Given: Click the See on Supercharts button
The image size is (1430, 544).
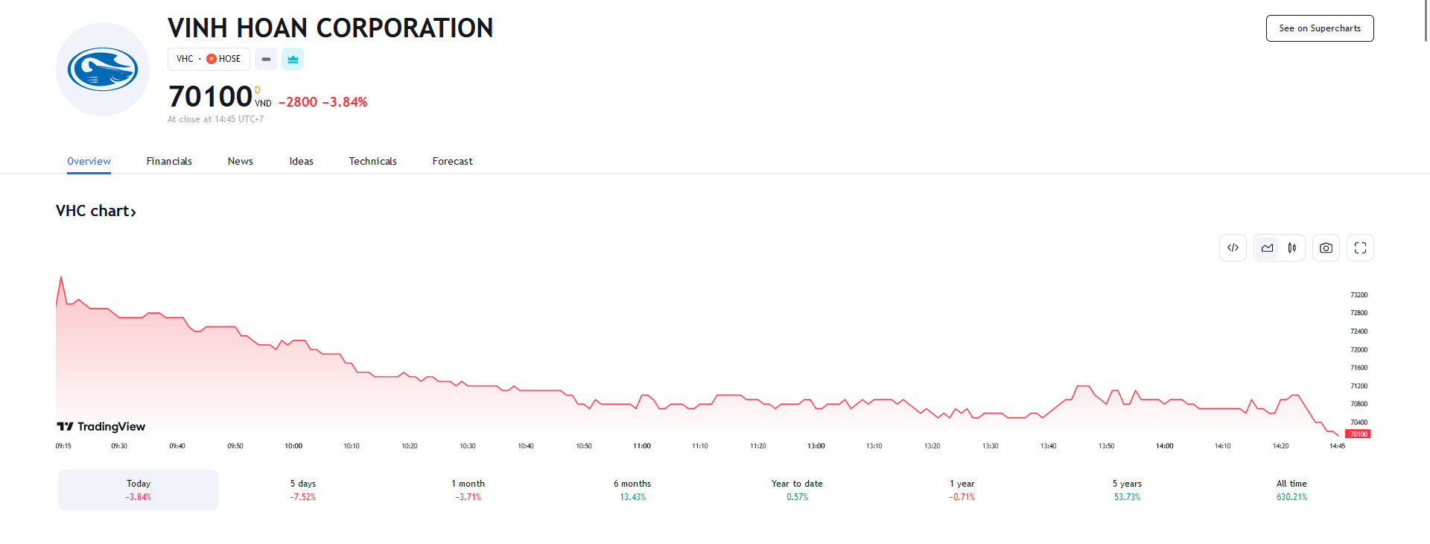Looking at the screenshot, I should point(1320,28).
